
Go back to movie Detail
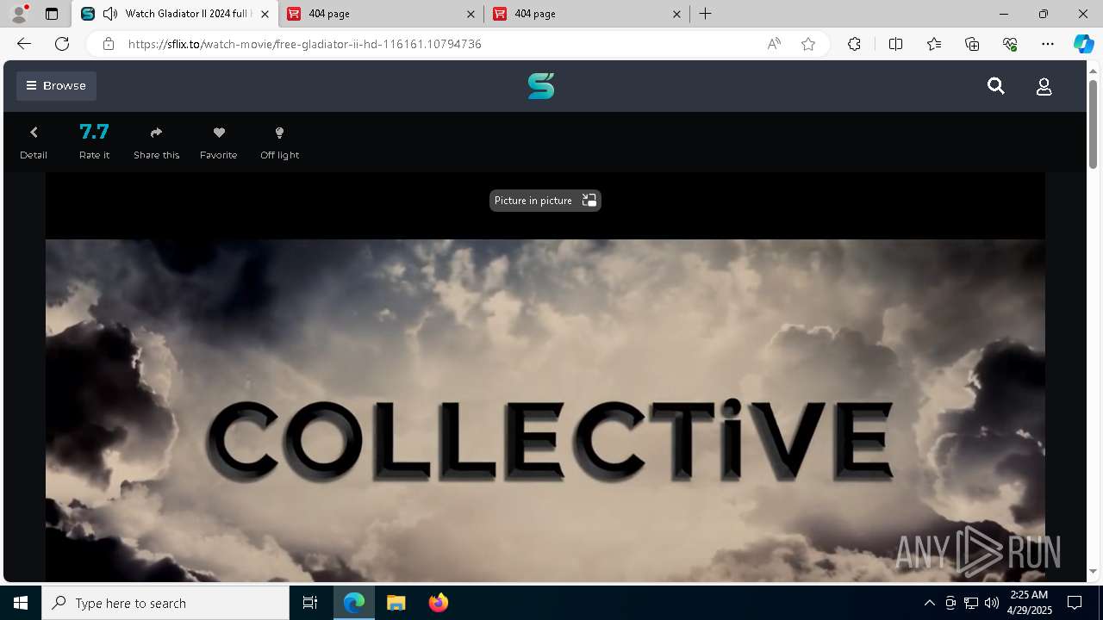coord(34,142)
